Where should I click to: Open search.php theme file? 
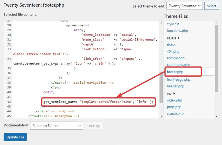(175, 114)
